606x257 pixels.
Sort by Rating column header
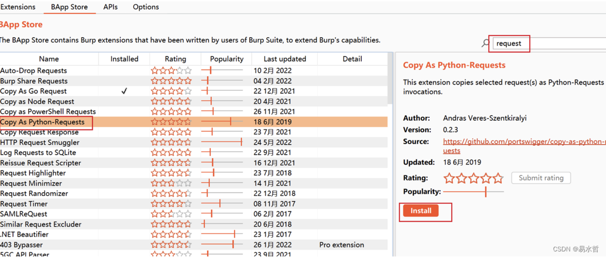(x=175, y=59)
